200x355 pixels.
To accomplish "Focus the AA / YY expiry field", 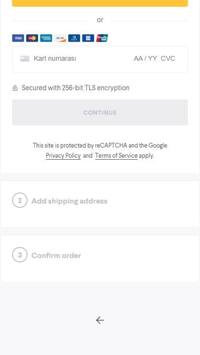I will 145,59.
